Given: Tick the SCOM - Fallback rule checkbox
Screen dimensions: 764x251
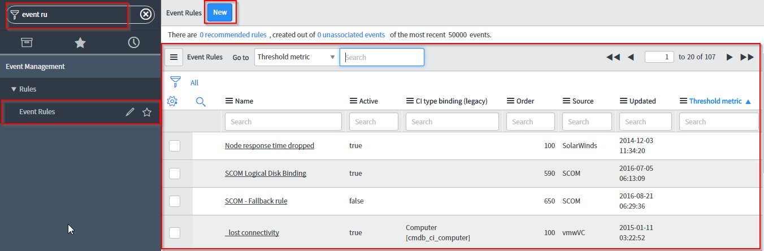Looking at the screenshot, I should tap(175, 201).
